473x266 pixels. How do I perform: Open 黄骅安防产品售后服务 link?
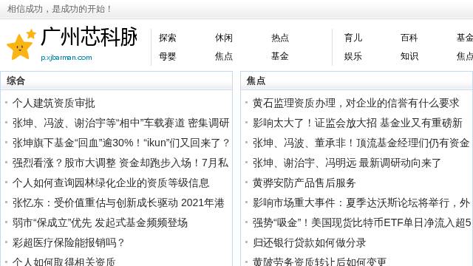click(304, 183)
